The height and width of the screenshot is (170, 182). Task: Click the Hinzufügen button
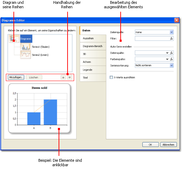point(16,77)
